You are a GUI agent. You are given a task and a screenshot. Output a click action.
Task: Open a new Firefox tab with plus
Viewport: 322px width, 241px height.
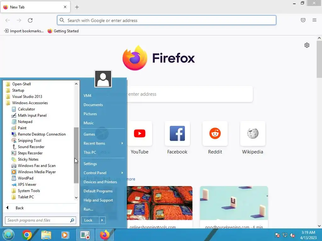[77, 7]
